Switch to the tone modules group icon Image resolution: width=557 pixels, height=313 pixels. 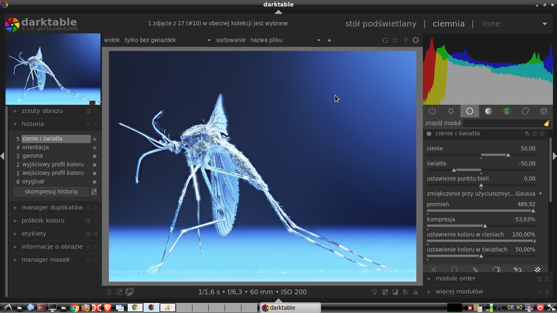click(488, 111)
